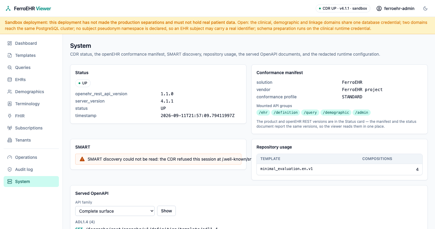Click the FerroEHR project vendor value

click(362, 90)
